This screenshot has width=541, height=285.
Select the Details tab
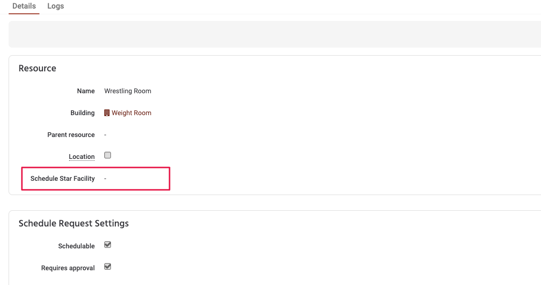click(x=24, y=6)
